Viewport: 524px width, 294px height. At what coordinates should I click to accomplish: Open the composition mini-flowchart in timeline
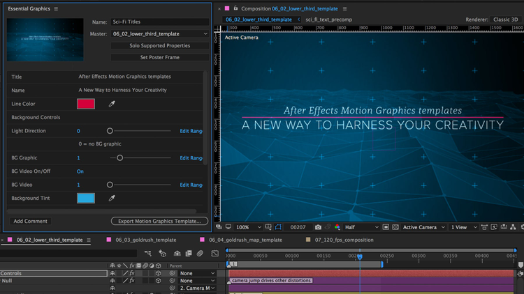pyautogui.click(x=147, y=254)
